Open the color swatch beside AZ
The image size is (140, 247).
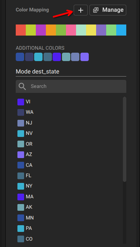[21, 154]
